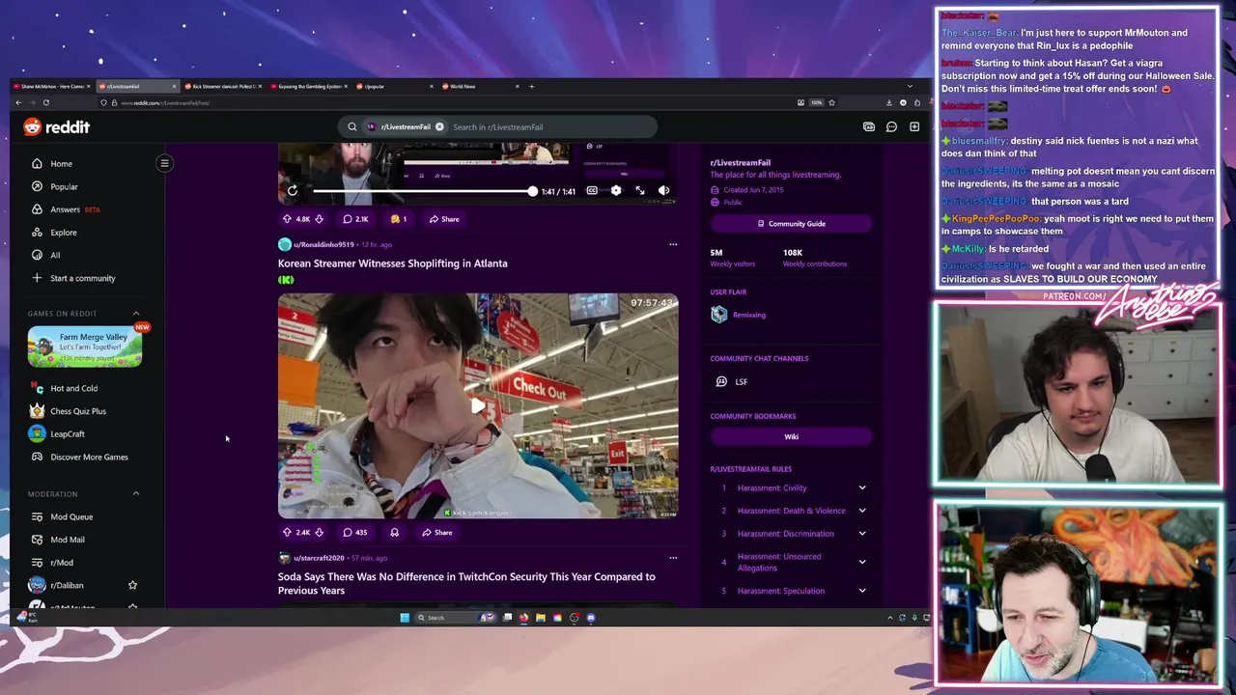
Task: Open r/Mod feed
Action: (x=62, y=563)
